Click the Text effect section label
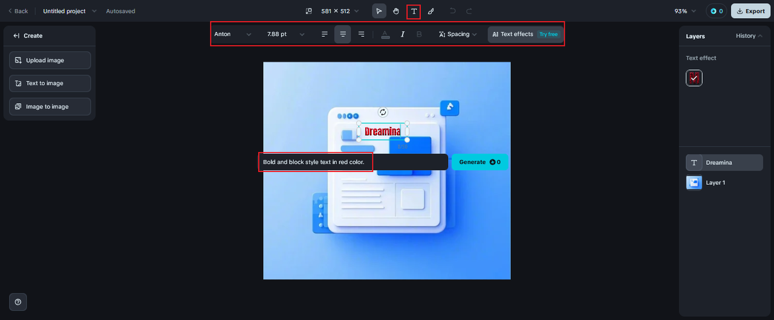The height and width of the screenshot is (320, 774). 701,58
